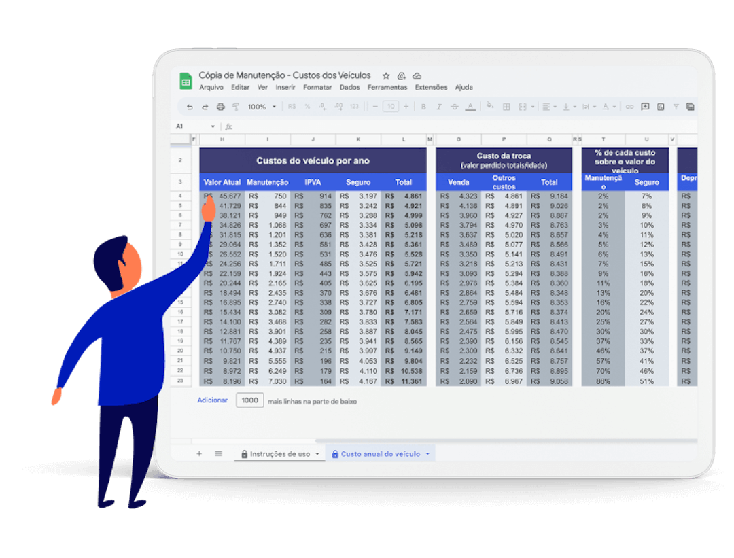The width and height of the screenshot is (734, 558).
Task: Format as percent
Action: [x=308, y=107]
